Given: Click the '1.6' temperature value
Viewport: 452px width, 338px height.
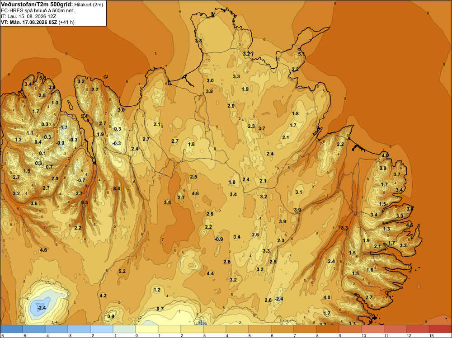Looking at the screenshot, I should (x=370, y=270).
